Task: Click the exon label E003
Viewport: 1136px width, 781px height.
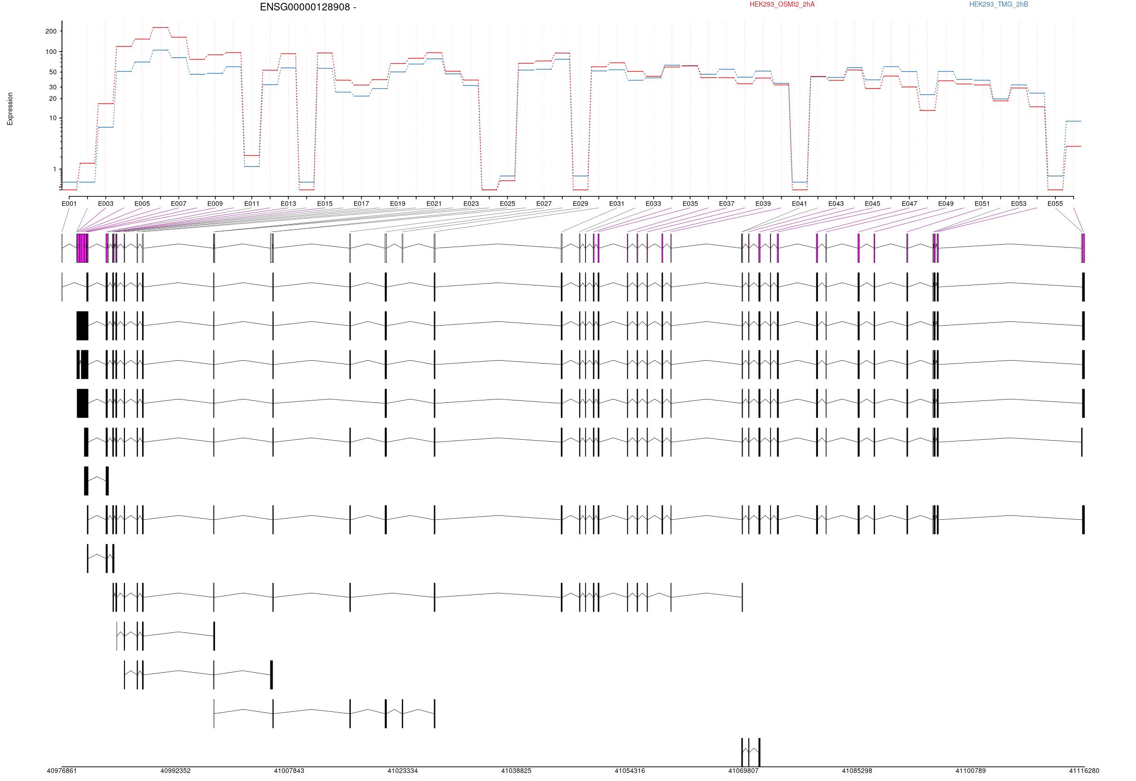Action: [x=106, y=204]
